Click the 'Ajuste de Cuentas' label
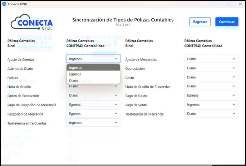This screenshot has width=246, height=166. (x=21, y=59)
